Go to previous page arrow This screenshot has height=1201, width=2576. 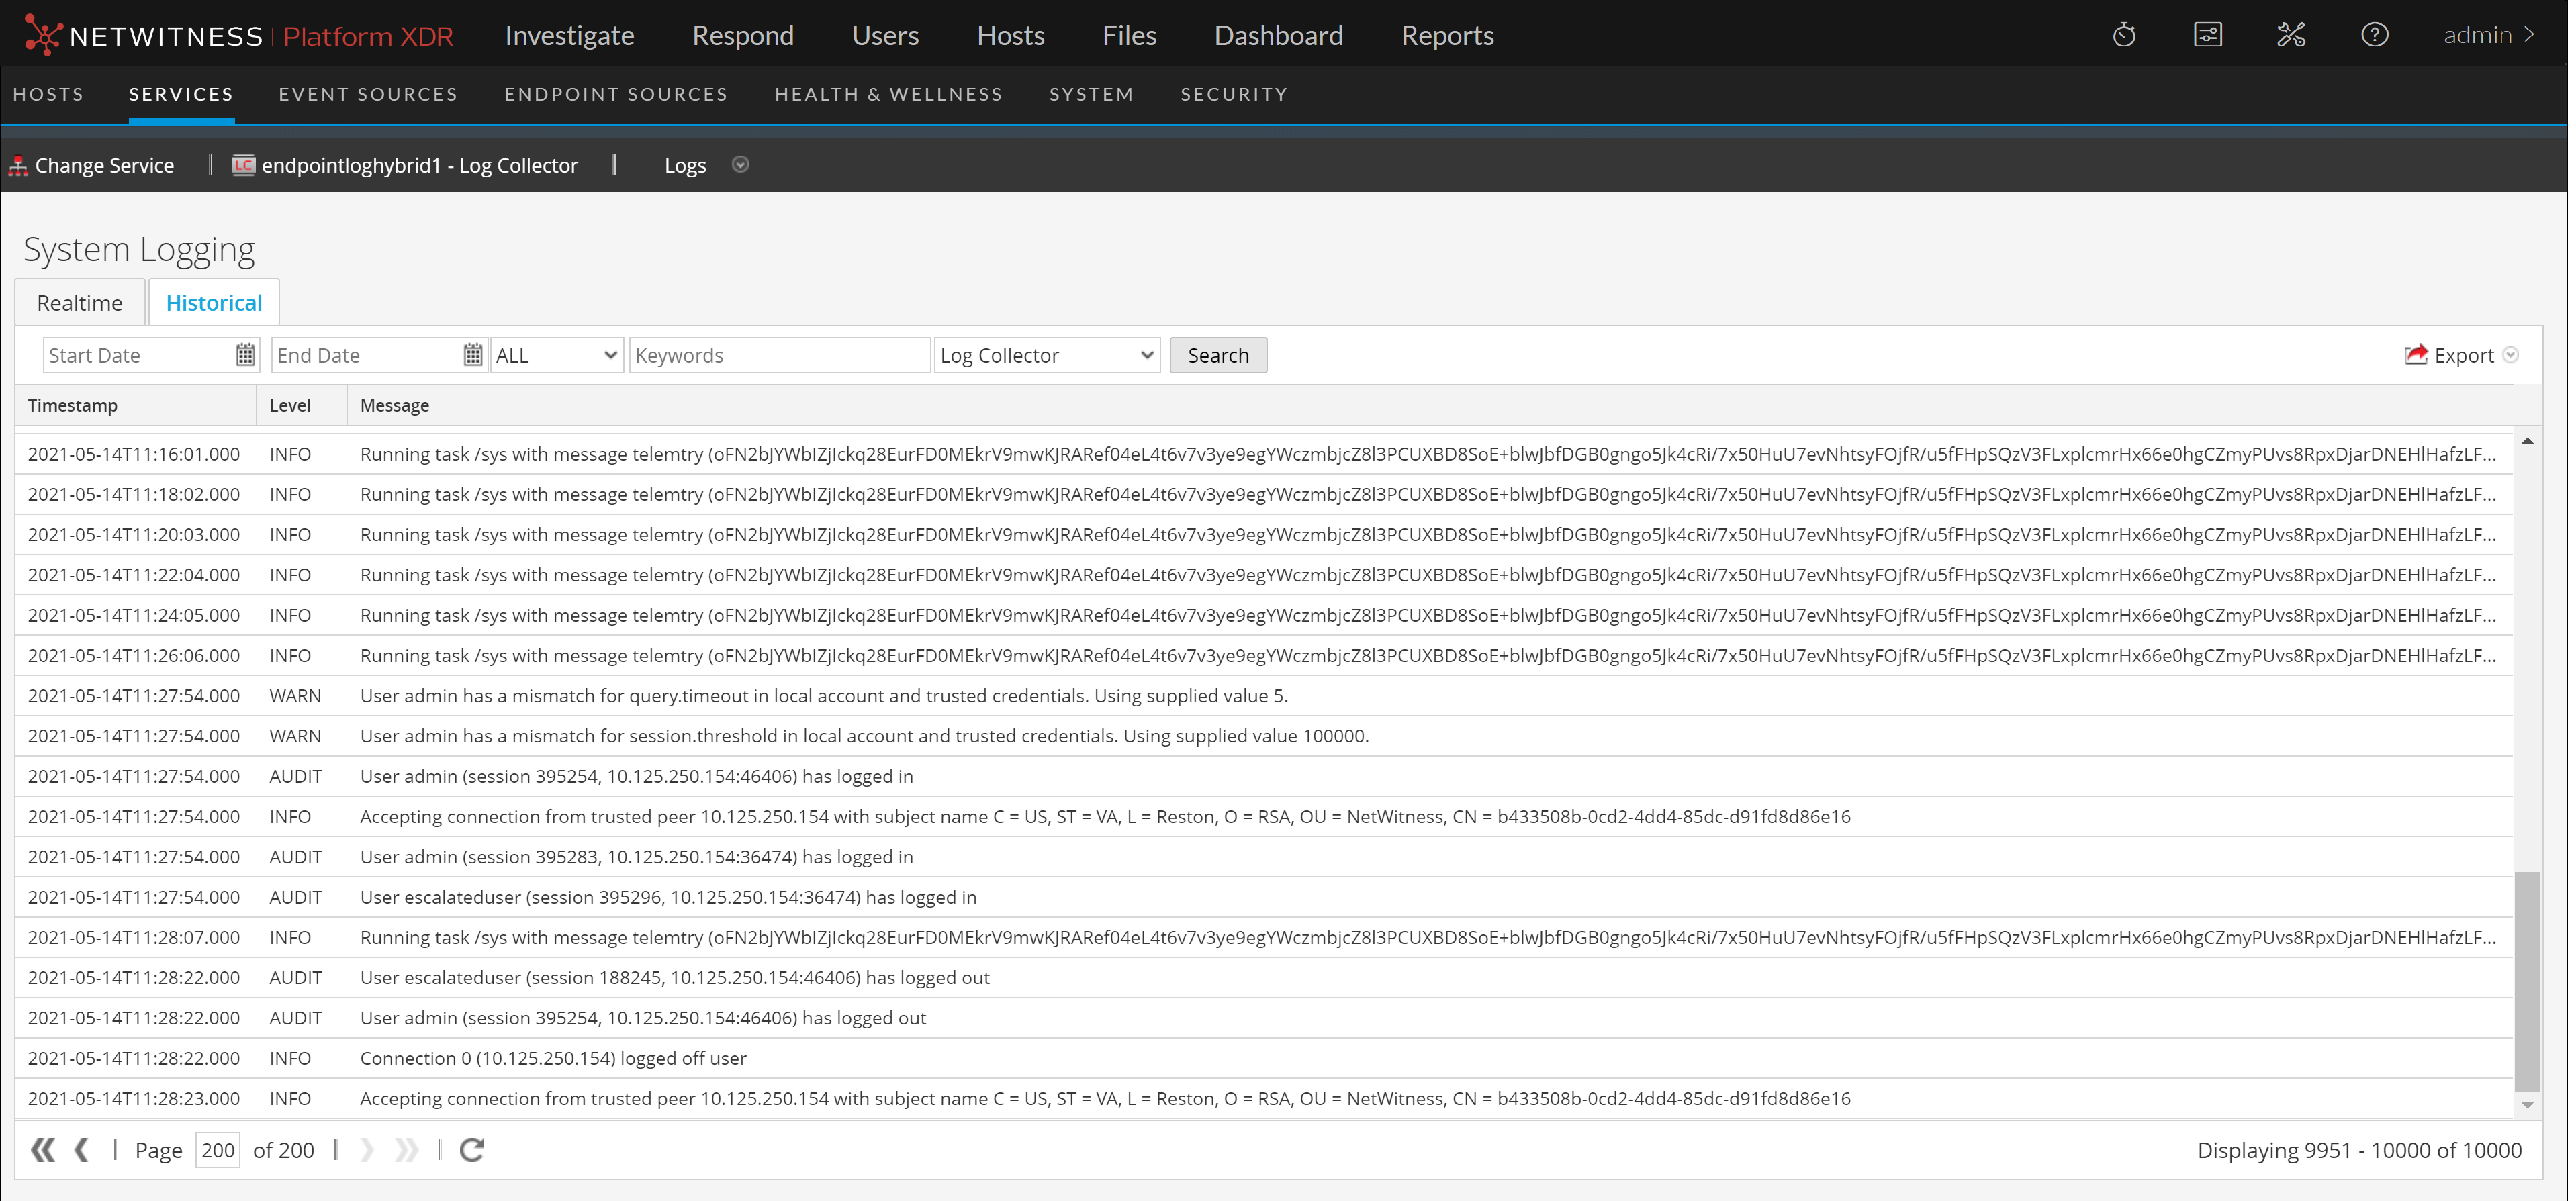click(x=82, y=1150)
